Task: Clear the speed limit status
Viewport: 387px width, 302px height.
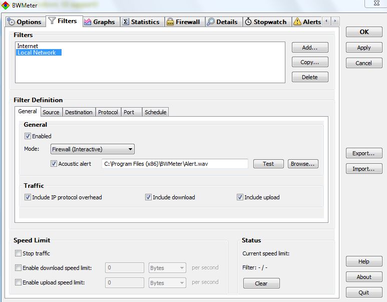Action: tap(261, 283)
